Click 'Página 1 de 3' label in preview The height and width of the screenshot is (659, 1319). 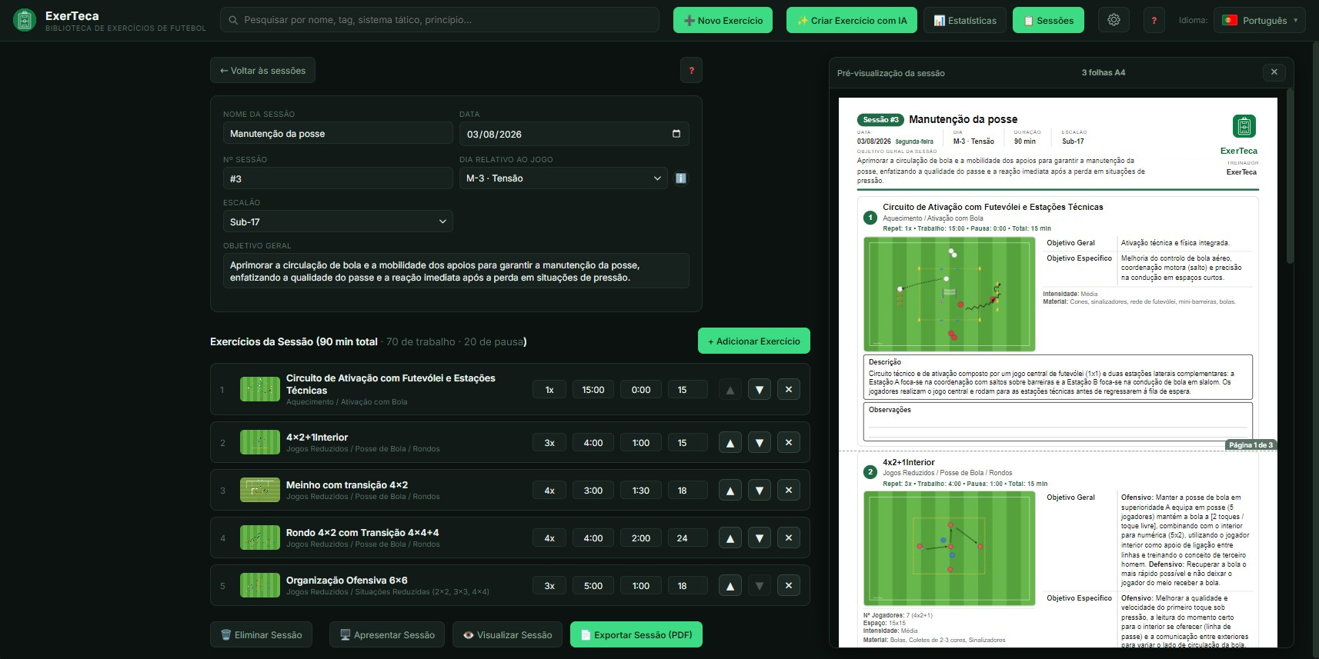(x=1251, y=445)
